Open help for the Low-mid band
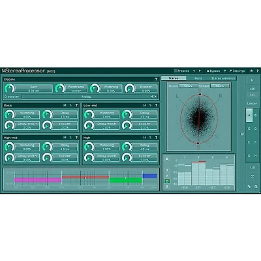 156,105
